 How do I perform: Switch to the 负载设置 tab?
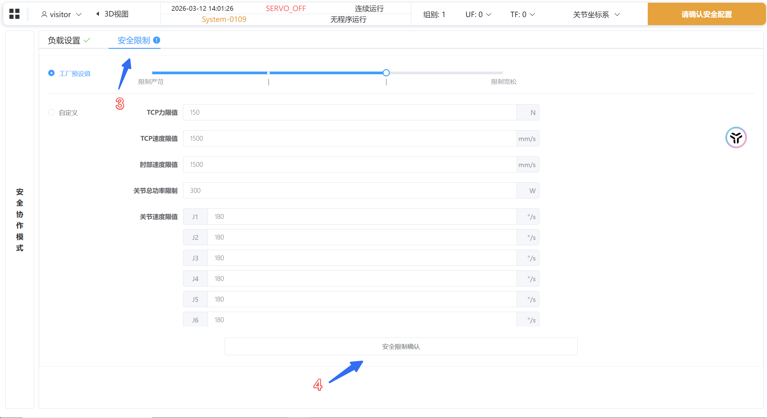pyautogui.click(x=64, y=40)
